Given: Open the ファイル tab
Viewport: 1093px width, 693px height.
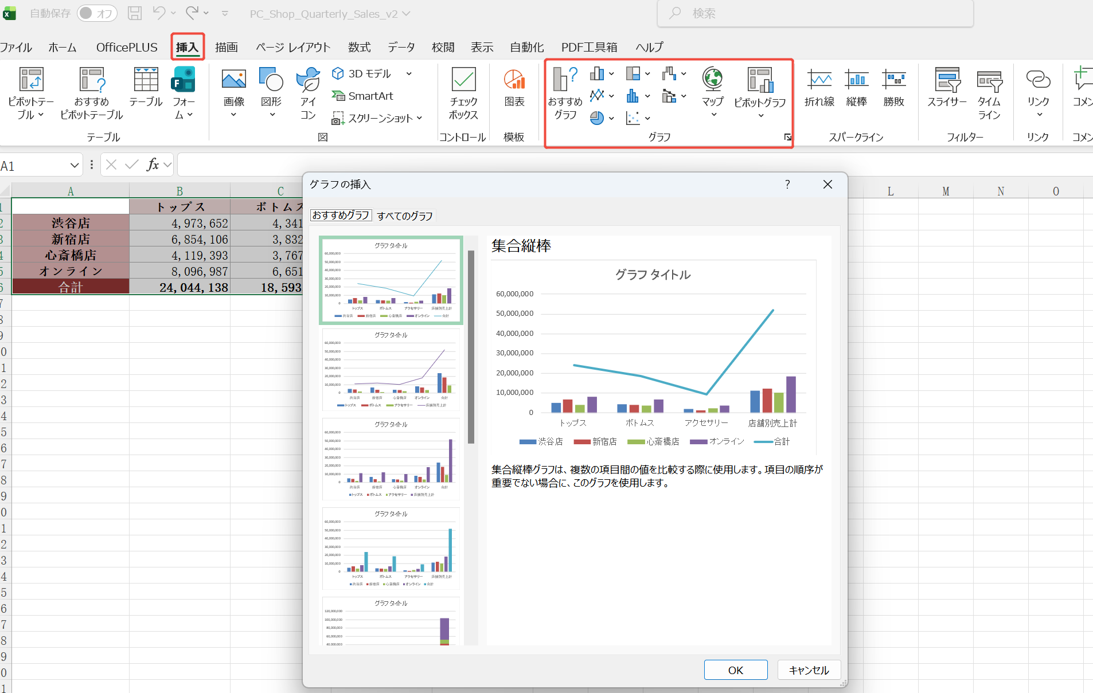Looking at the screenshot, I should 16,47.
